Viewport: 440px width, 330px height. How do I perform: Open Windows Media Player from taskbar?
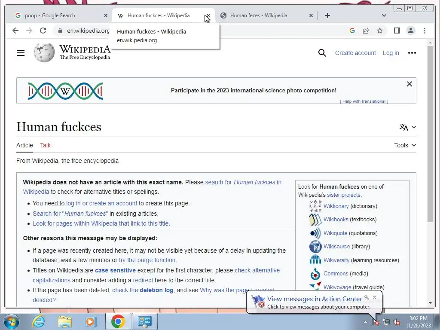tap(91, 321)
